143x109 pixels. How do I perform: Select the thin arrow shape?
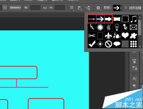pyautogui.click(x=92, y=19)
